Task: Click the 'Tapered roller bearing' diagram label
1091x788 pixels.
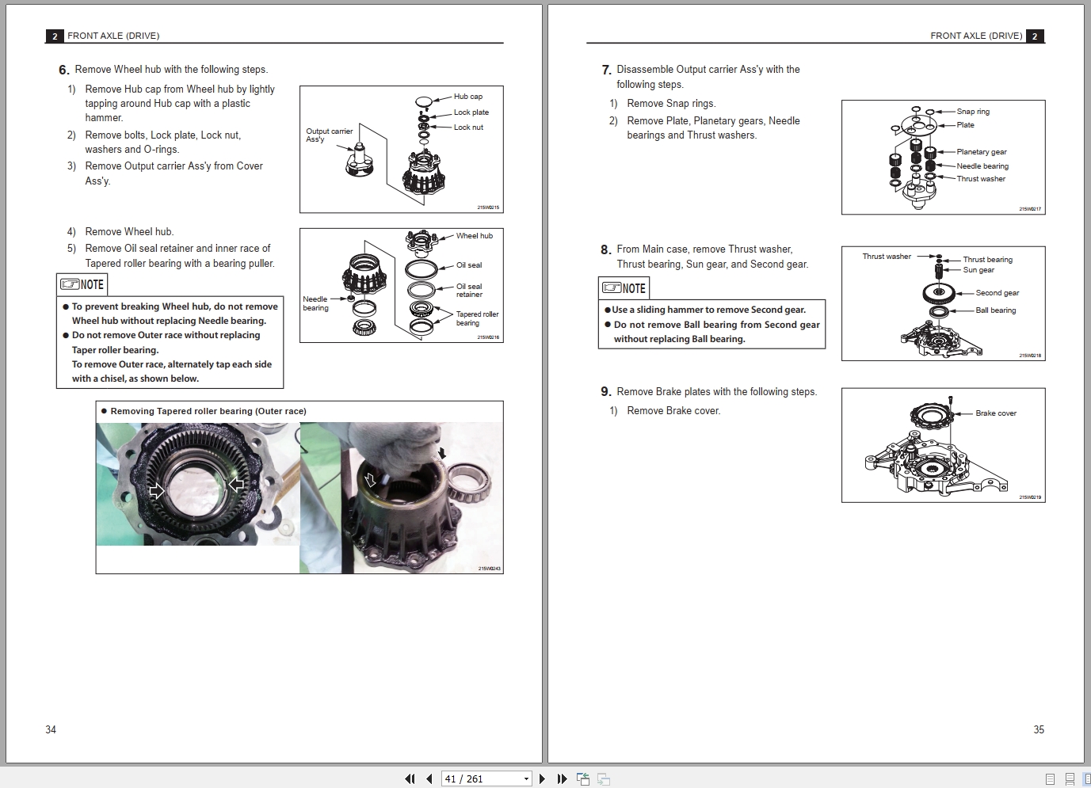Action: [478, 318]
